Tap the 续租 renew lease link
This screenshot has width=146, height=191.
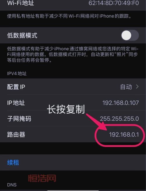[x=13, y=163]
